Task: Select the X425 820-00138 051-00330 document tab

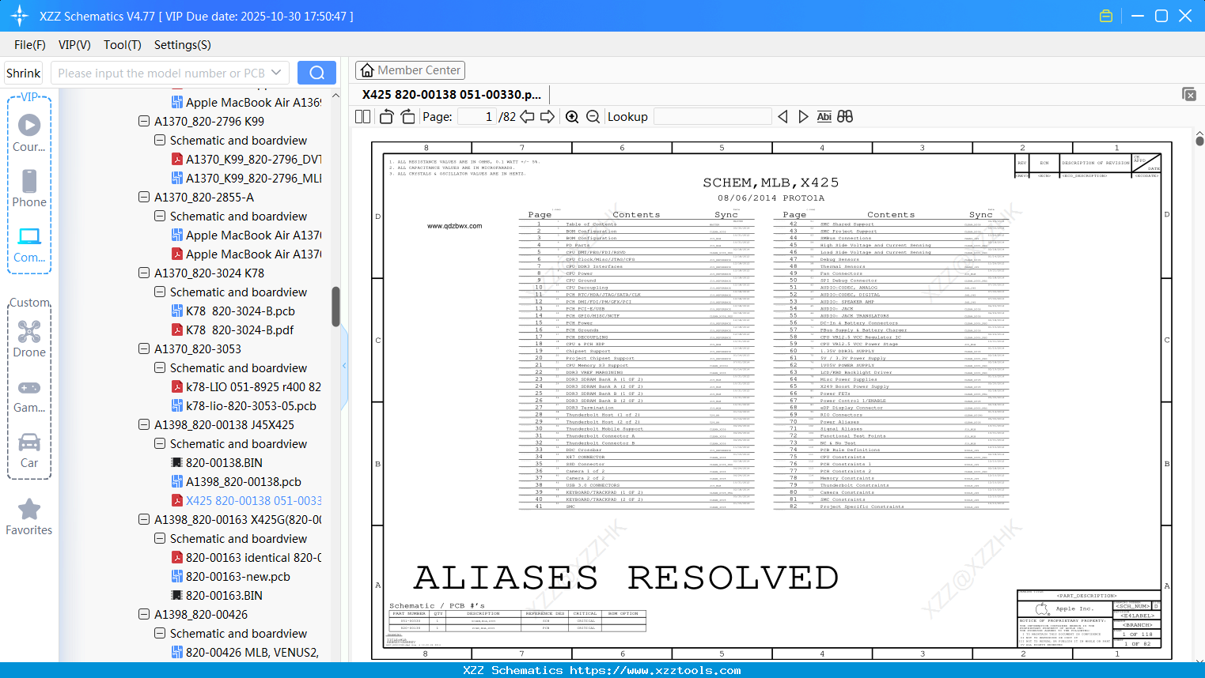Action: click(x=452, y=95)
